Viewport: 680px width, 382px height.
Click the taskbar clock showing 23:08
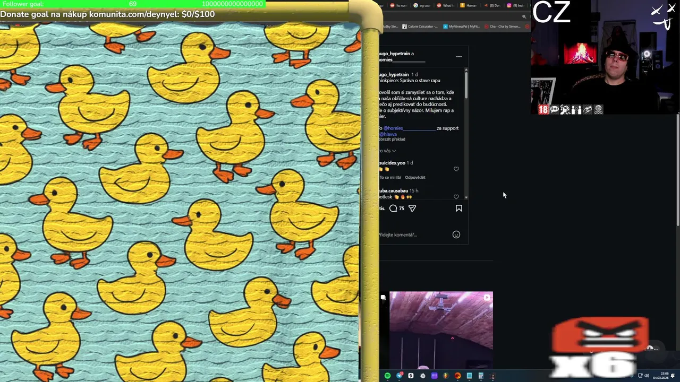point(661,376)
